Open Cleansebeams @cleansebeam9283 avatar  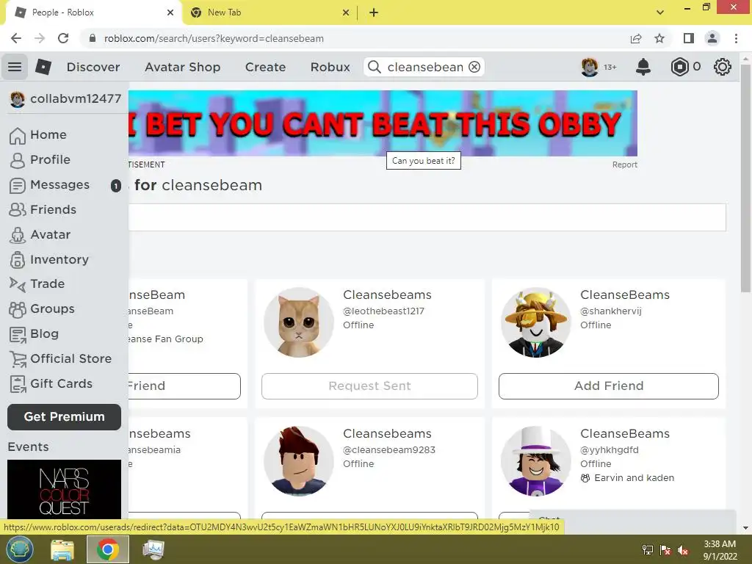tap(299, 461)
